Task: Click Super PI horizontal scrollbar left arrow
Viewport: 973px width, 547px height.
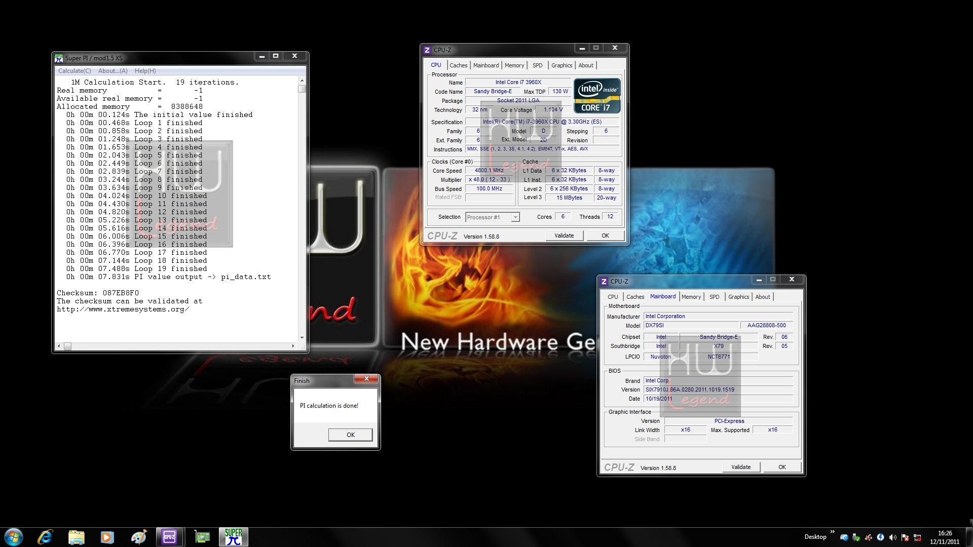Action: [x=59, y=346]
